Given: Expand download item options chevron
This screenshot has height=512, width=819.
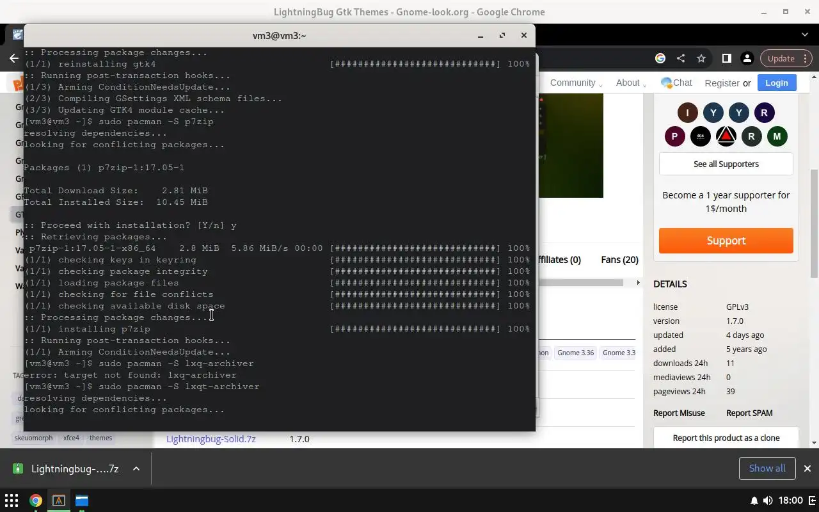Looking at the screenshot, I should pos(136,468).
